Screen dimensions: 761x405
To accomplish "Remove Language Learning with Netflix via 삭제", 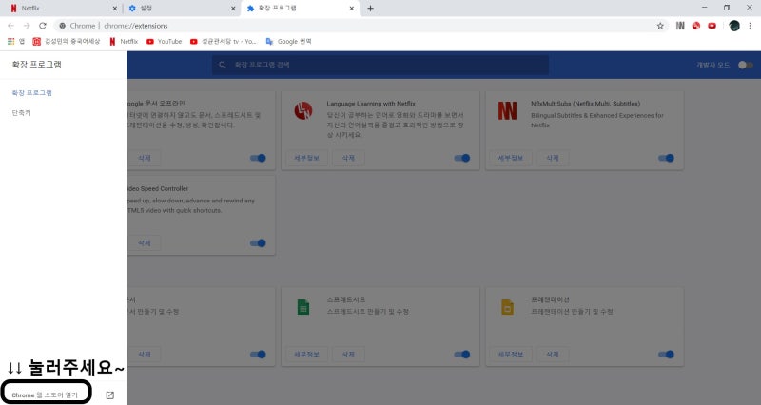I will [x=348, y=158].
